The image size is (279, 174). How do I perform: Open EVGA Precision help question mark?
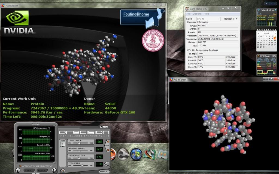(101, 127)
